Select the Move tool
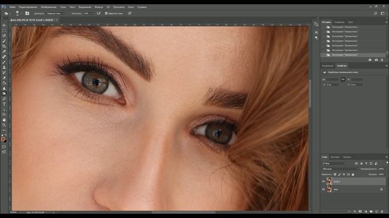Image resolution: width=389 pixels, height=218 pixels. click(4, 25)
